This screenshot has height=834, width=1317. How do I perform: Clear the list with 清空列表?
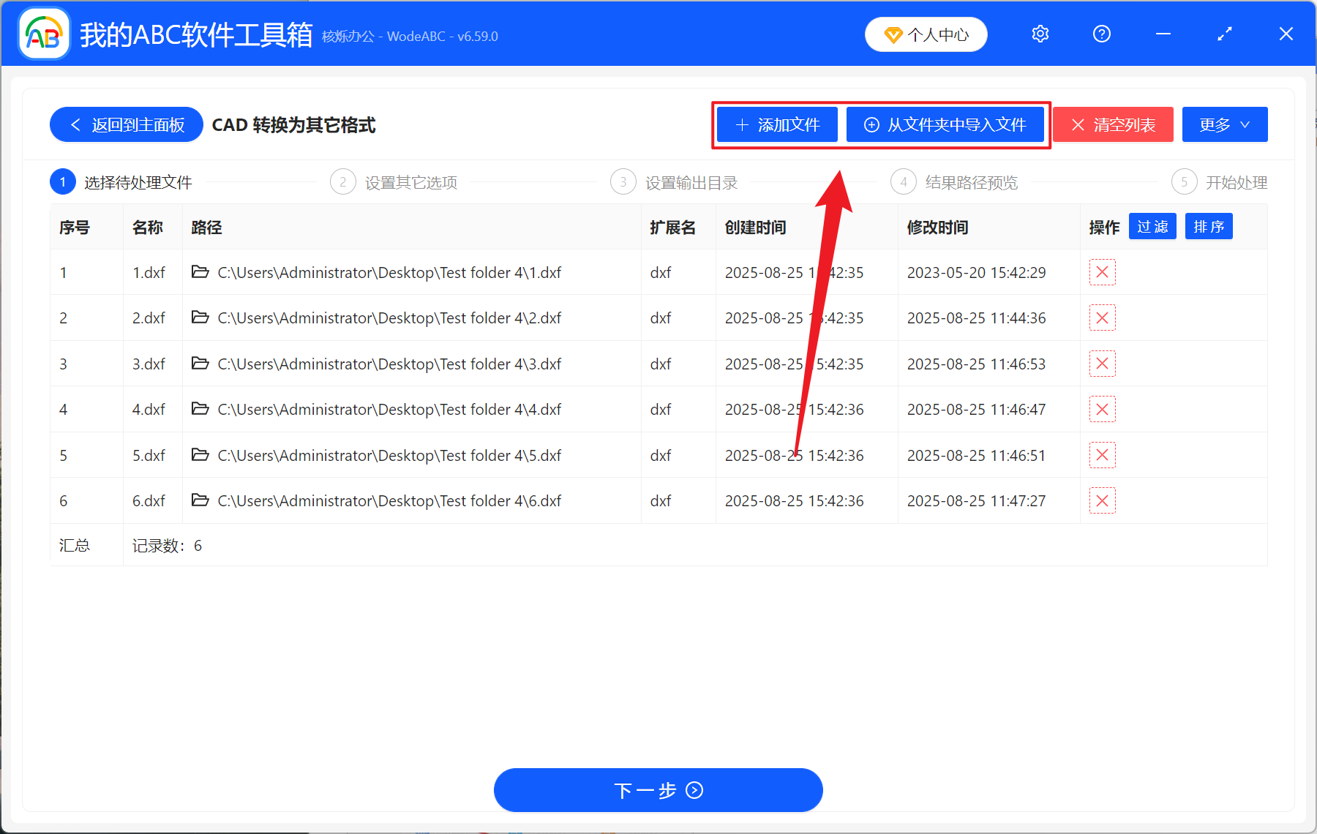(1112, 124)
